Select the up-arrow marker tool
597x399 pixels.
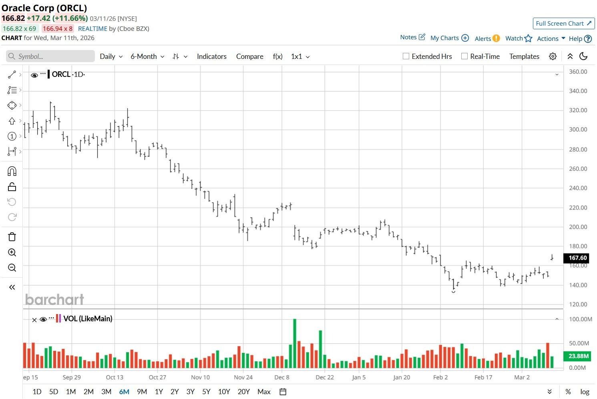(x=12, y=121)
